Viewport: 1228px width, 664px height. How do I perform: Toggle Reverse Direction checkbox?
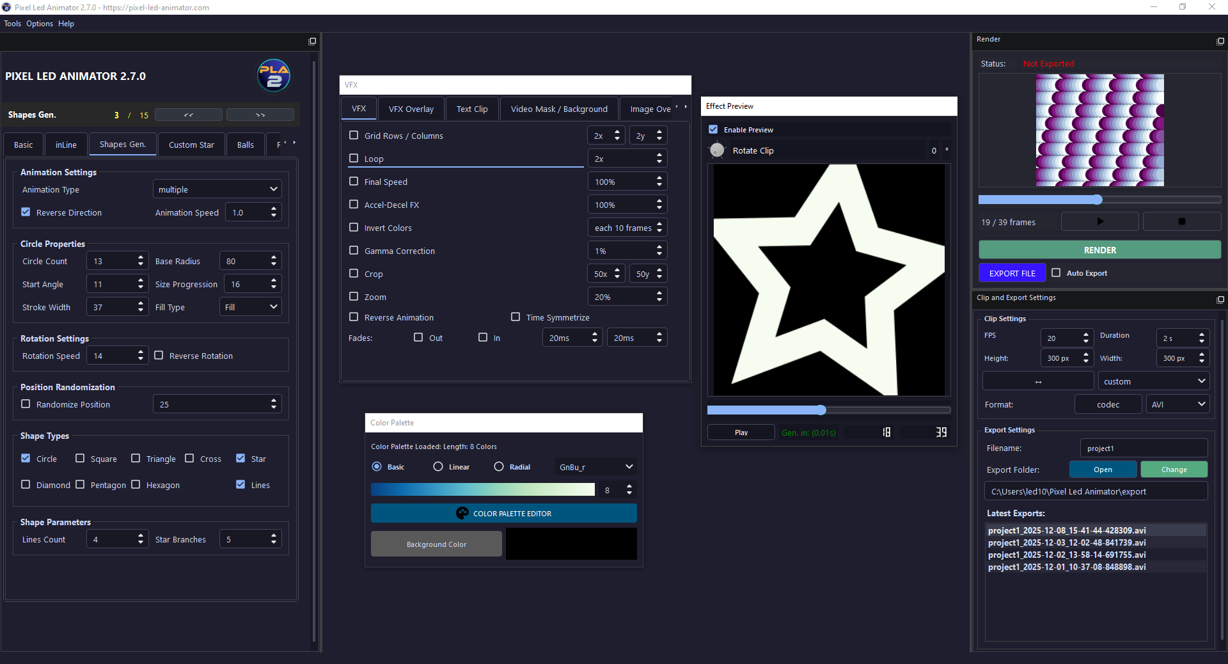coord(26,212)
